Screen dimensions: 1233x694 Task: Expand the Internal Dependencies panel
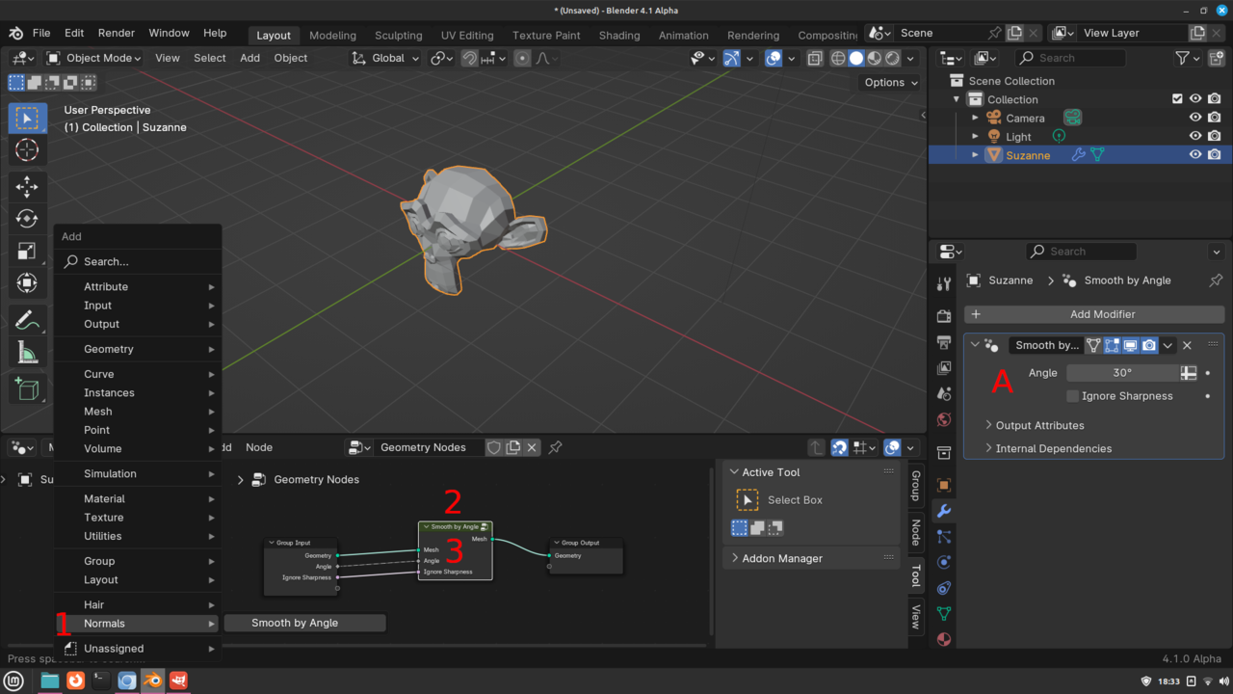click(1053, 448)
